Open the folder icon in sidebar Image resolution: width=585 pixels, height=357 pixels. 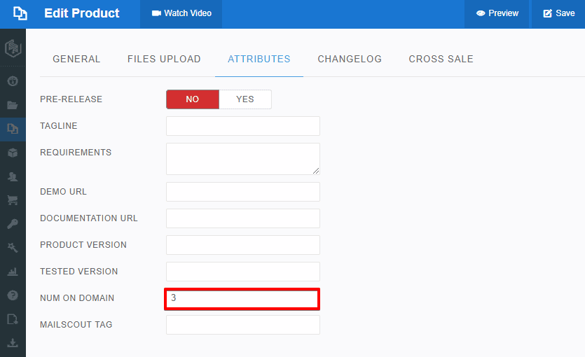click(x=13, y=105)
